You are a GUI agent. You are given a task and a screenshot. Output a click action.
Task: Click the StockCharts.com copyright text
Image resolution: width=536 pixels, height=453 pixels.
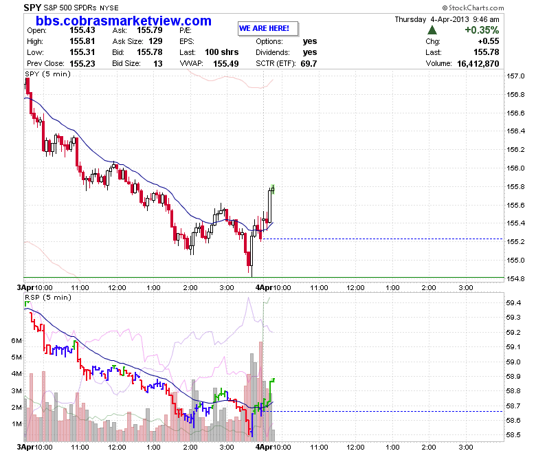(x=473, y=8)
